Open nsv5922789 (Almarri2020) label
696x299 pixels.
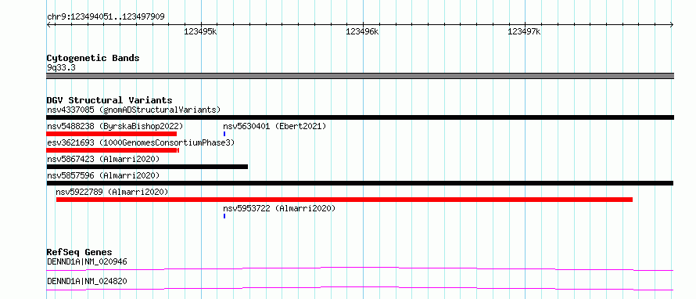[112, 192]
